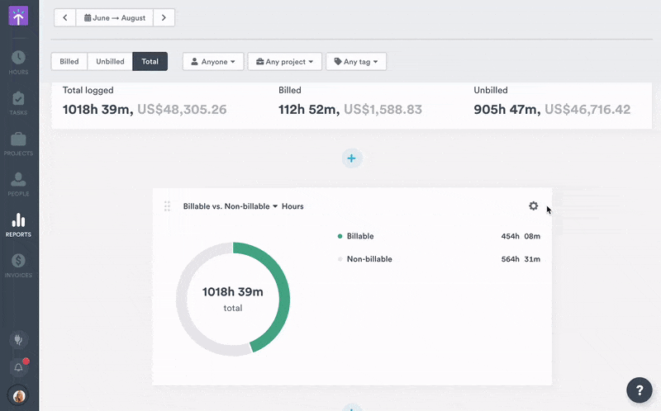Add a widget with the plus button
The image size is (661, 411).
tap(351, 158)
